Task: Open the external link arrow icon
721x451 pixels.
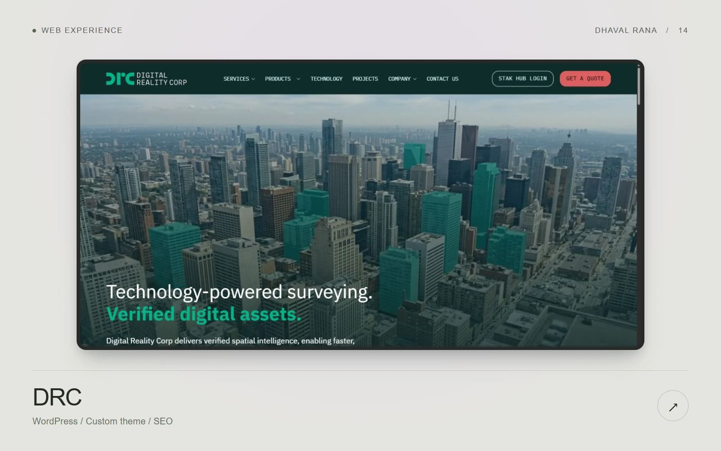Action: [673, 406]
